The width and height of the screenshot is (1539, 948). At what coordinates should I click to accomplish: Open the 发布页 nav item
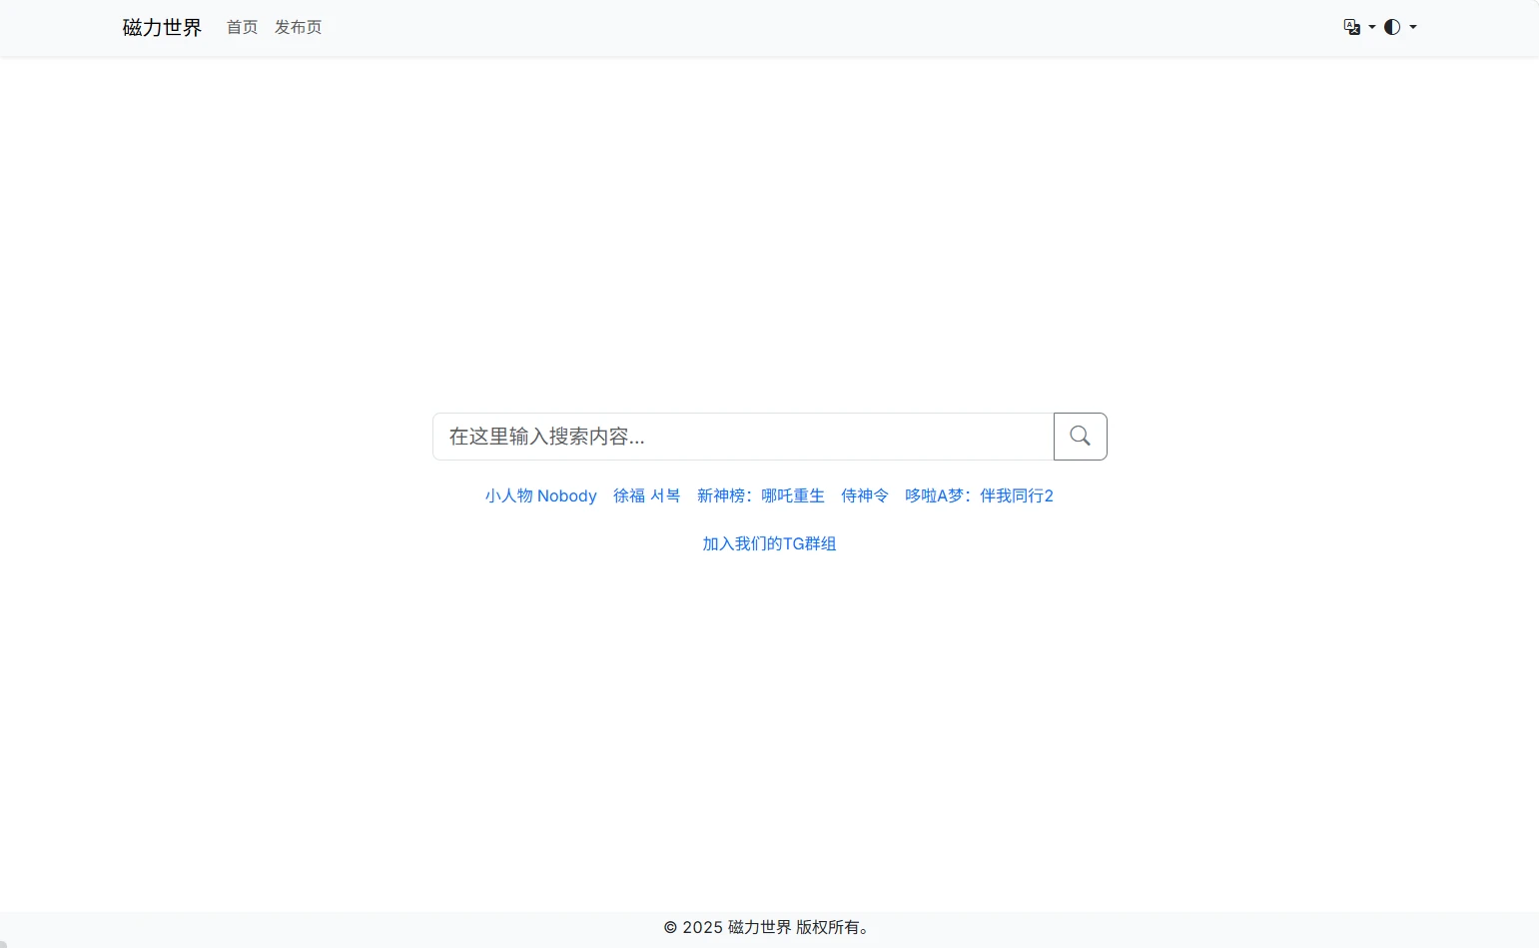click(x=298, y=27)
